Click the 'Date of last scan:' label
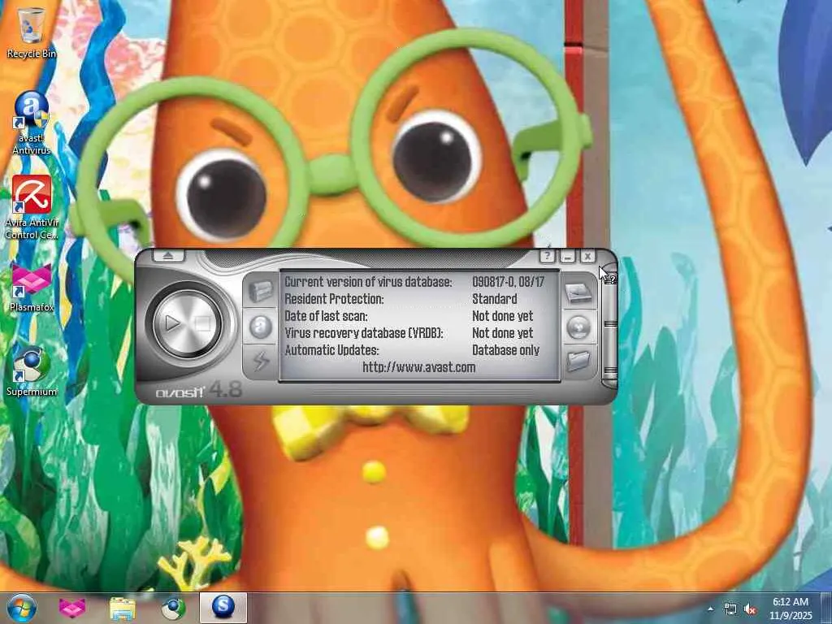Screen dimensions: 832x624 pyautogui.click(x=327, y=316)
